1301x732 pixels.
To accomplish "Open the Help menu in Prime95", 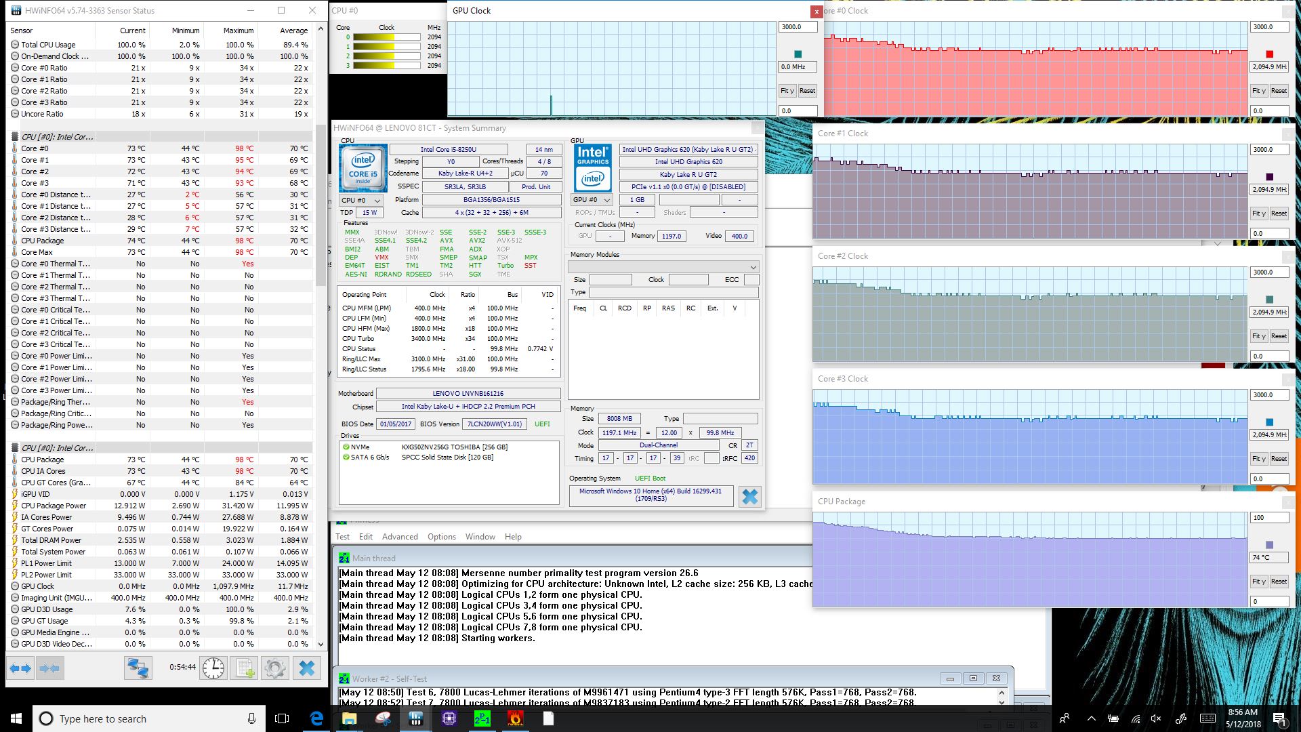I will coord(513,537).
